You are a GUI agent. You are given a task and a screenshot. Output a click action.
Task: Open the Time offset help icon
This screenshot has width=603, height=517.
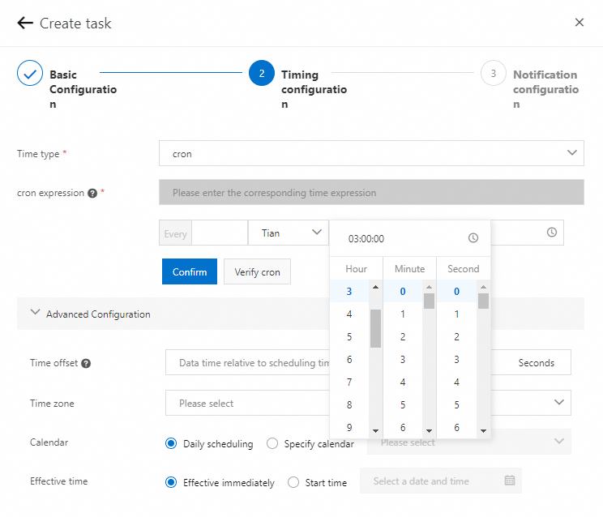pos(86,363)
